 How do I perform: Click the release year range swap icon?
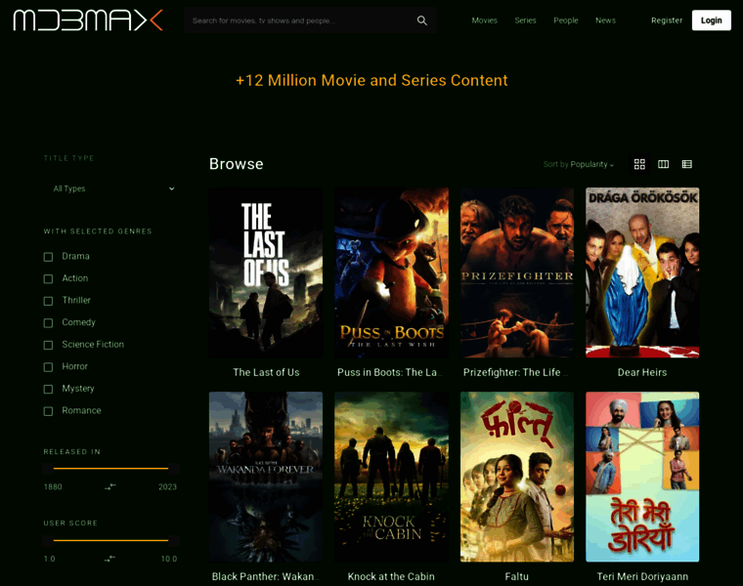point(109,486)
